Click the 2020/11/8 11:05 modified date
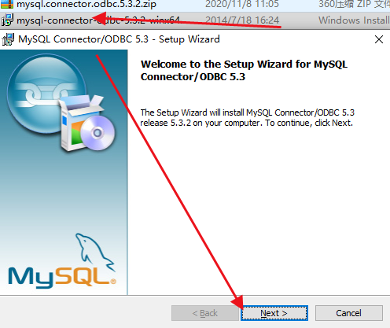Screen dimensions: 390x328 pos(242,4)
